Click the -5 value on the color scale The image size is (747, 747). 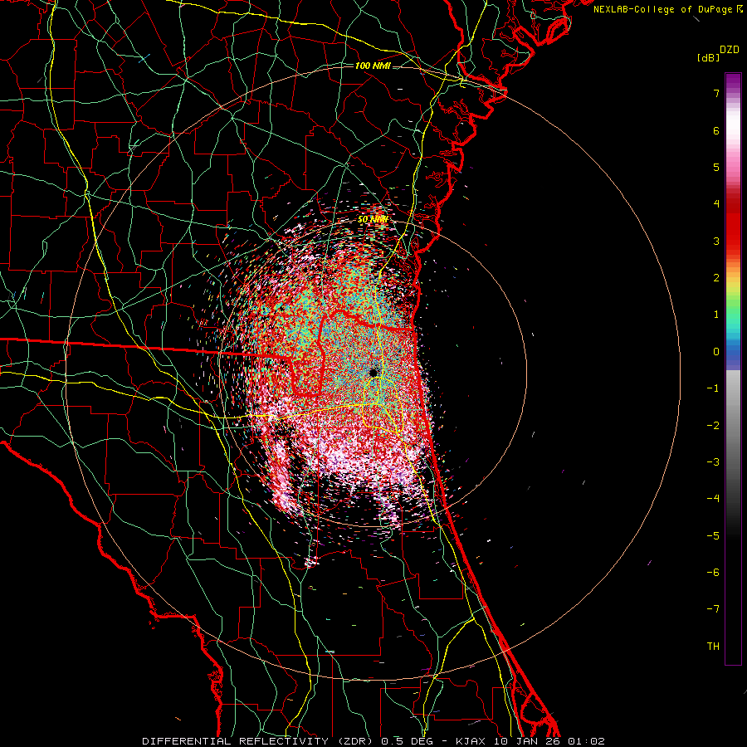pos(713,536)
